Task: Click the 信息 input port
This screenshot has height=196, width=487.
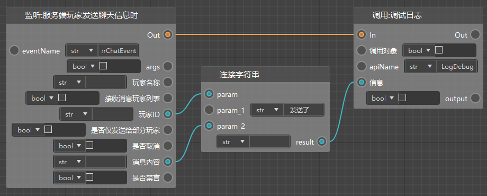Action: coord(362,82)
